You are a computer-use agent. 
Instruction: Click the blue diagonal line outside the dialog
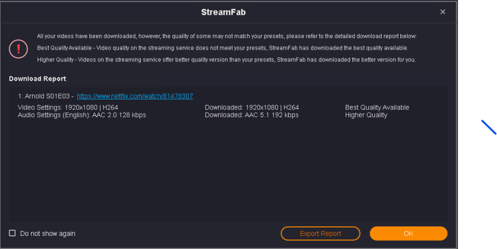489,127
